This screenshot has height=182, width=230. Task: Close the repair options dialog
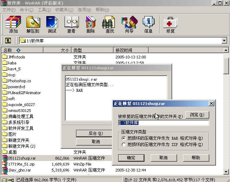coord(211,104)
